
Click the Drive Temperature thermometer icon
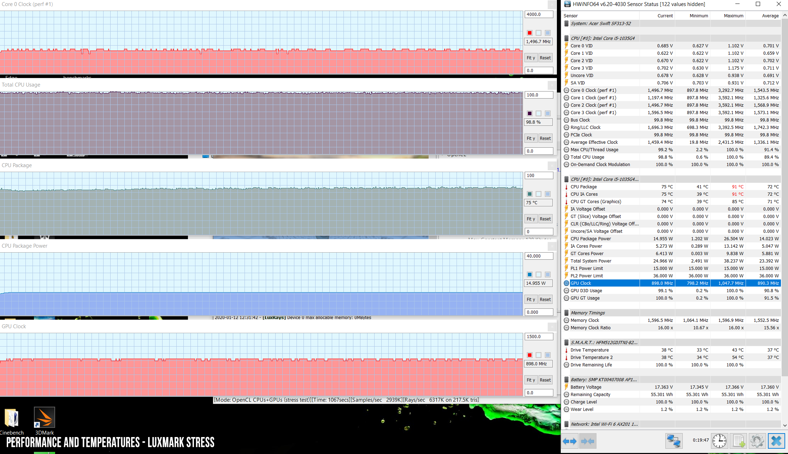pyautogui.click(x=566, y=350)
